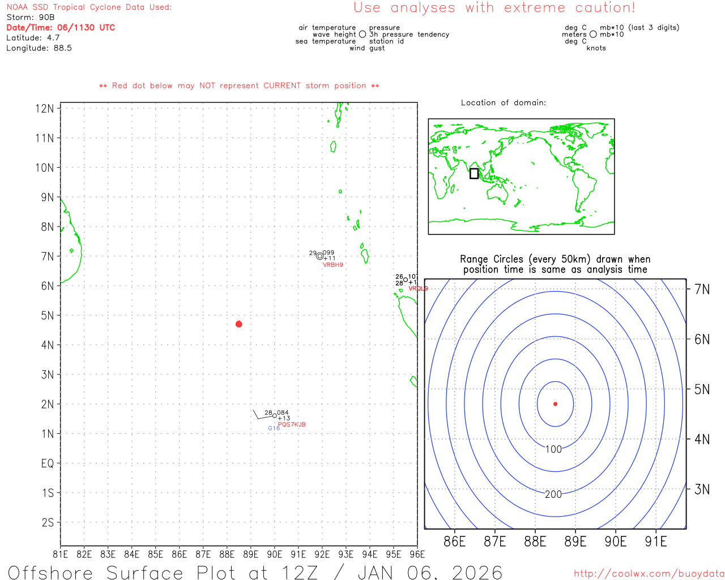The width and height of the screenshot is (725, 580).
Task: Click the 100 km range circle label
Action: coord(553,449)
